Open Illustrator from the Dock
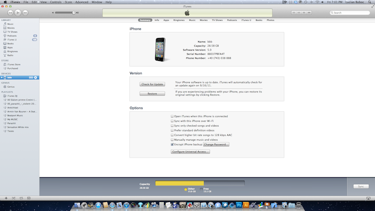375x211 pixels. 246,205
